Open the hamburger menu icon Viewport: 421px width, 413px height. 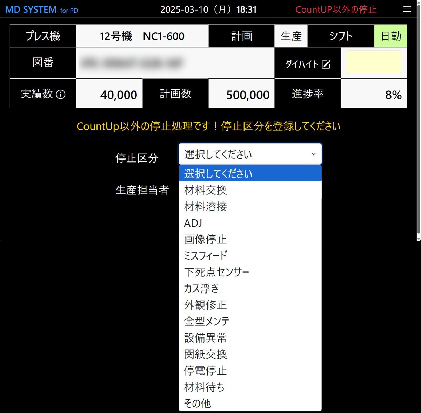click(407, 9)
